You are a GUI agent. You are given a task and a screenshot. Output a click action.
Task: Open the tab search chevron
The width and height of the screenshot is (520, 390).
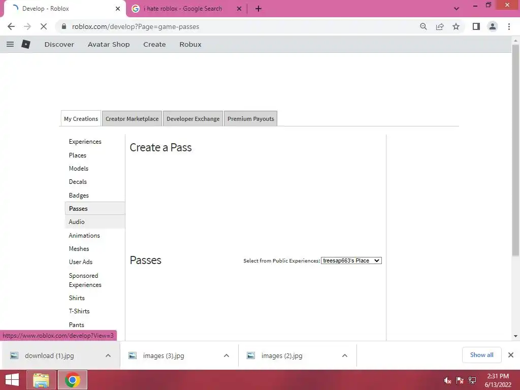tap(457, 9)
